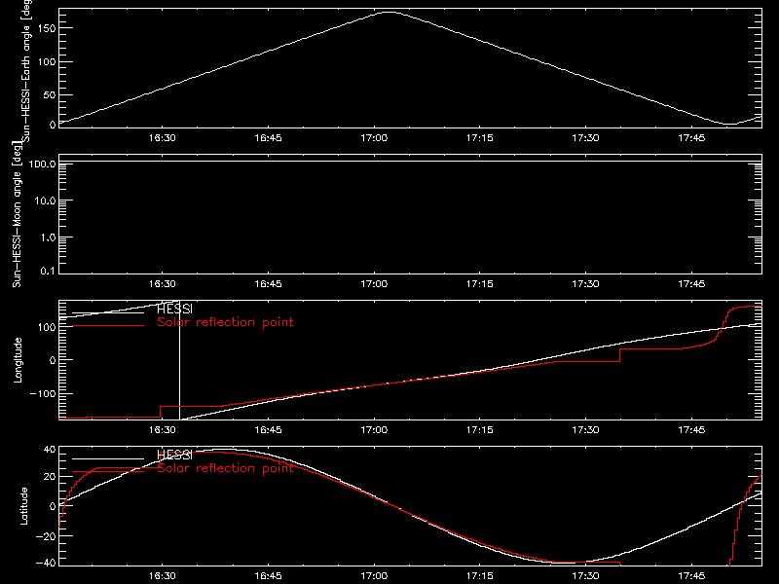Click the 17:30 time label under the Moon angle plot
Viewport: 779px width, 584px height.
585,284
